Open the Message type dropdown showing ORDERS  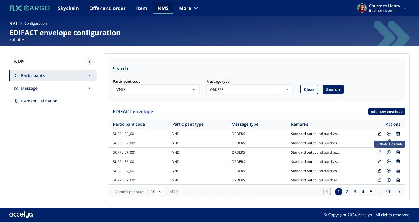(x=250, y=89)
